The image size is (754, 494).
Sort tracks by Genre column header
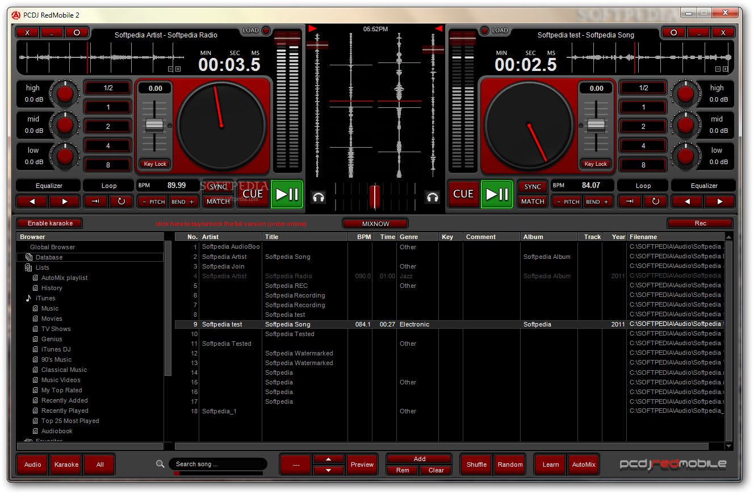[417, 237]
